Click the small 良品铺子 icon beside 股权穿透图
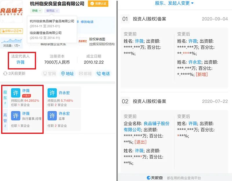Screen dimensions: 232x181 point(83,41)
